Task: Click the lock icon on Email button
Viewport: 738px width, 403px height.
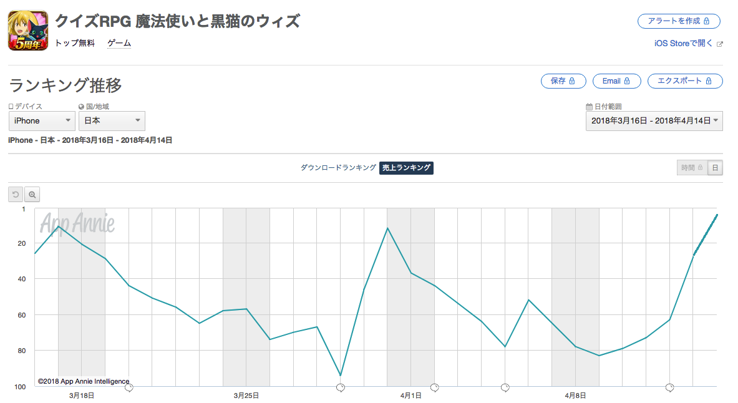Action: pos(627,81)
